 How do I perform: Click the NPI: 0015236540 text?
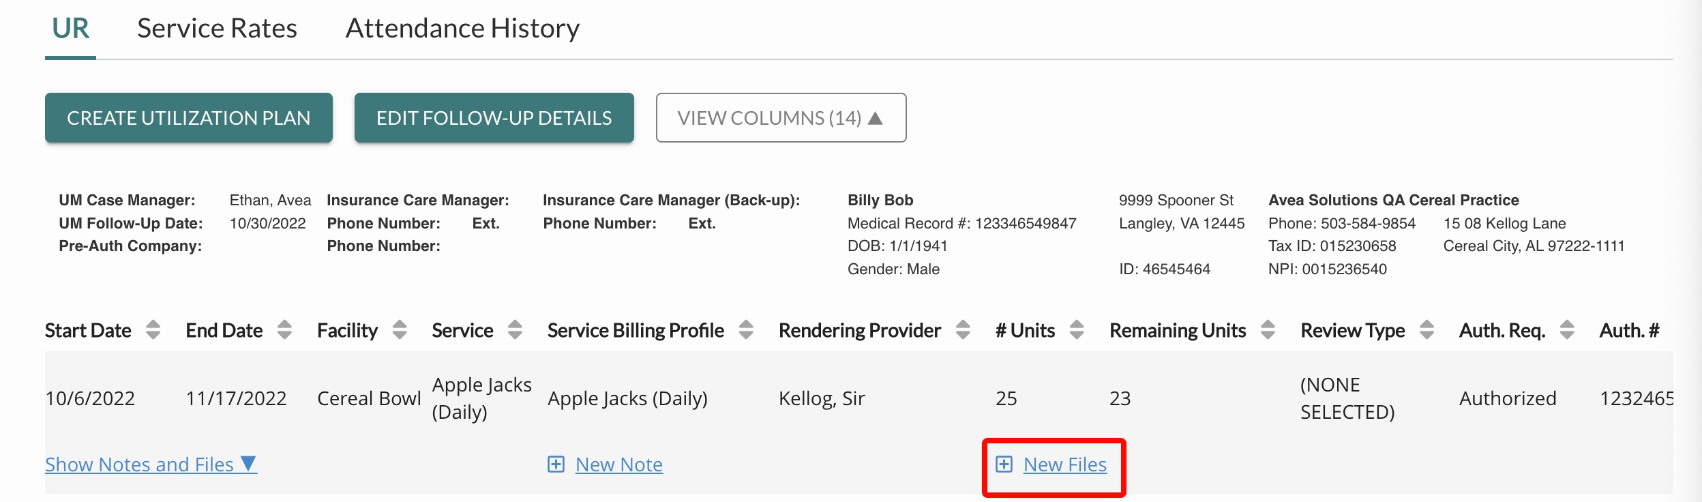coord(1328,269)
